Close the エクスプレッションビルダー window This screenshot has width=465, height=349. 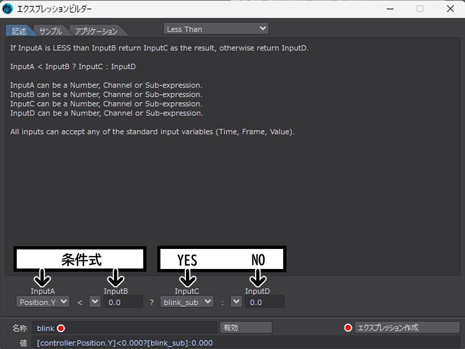pyautogui.click(x=450, y=8)
